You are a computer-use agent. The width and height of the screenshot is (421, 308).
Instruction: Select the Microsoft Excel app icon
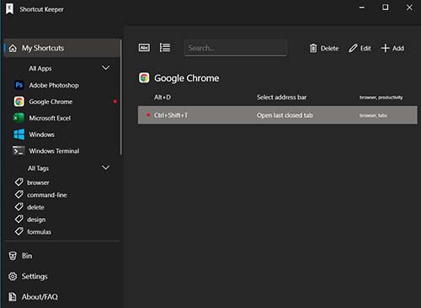pos(19,118)
